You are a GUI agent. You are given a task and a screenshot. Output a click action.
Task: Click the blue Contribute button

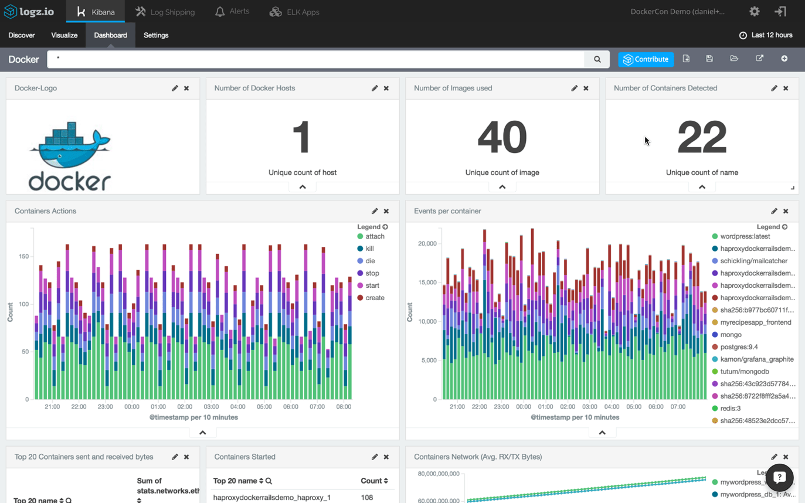pos(646,59)
